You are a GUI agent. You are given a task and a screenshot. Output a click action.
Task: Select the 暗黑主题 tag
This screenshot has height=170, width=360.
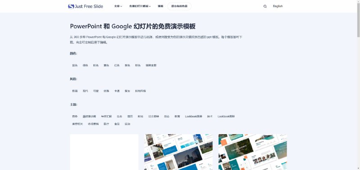coord(151,65)
